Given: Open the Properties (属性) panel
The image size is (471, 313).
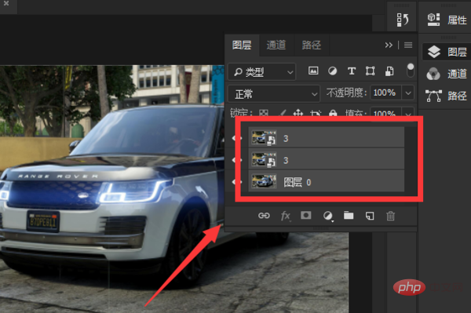Looking at the screenshot, I should (447, 20).
